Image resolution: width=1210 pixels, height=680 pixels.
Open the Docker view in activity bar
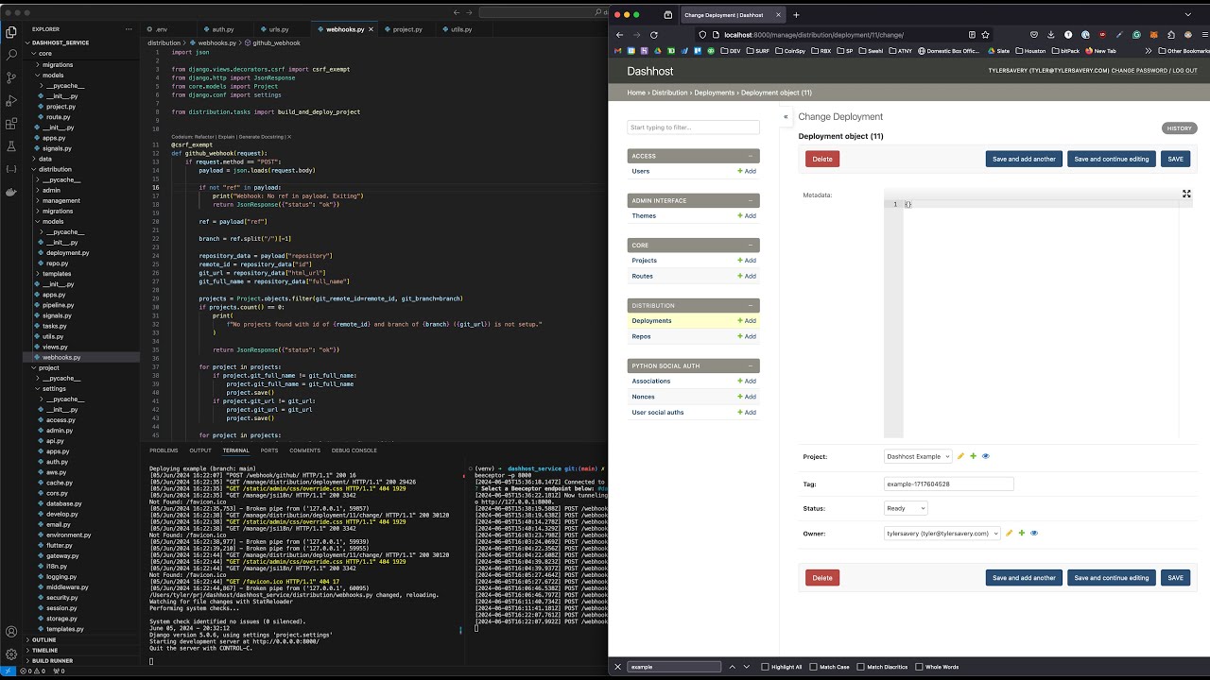pyautogui.click(x=11, y=192)
